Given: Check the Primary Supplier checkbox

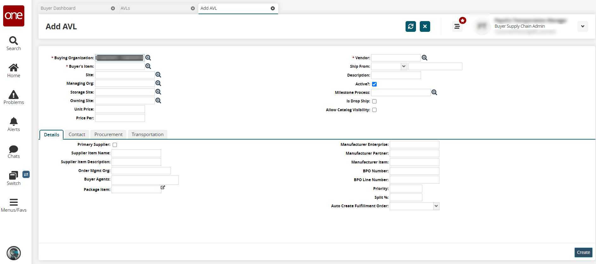Looking at the screenshot, I should [115, 145].
